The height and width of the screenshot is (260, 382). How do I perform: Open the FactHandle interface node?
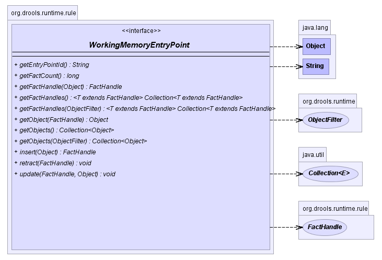coord(325,227)
